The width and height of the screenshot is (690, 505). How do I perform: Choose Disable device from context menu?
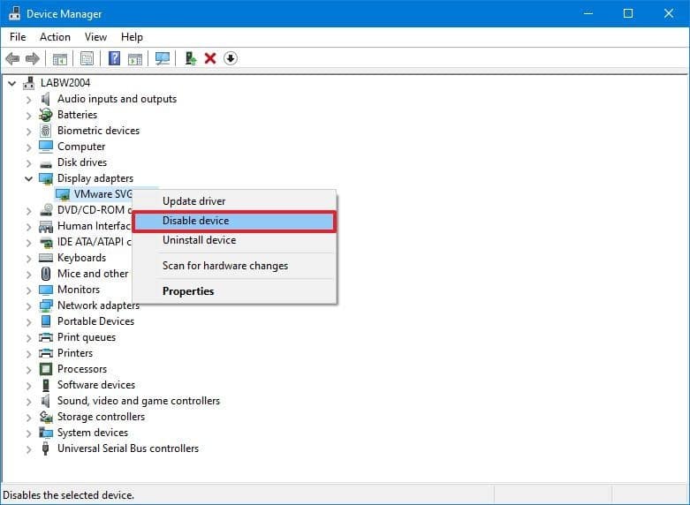[195, 221]
